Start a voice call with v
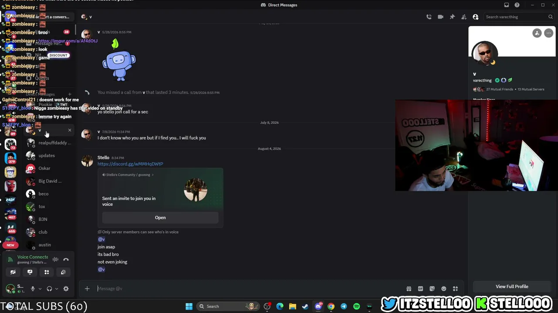 point(429,17)
